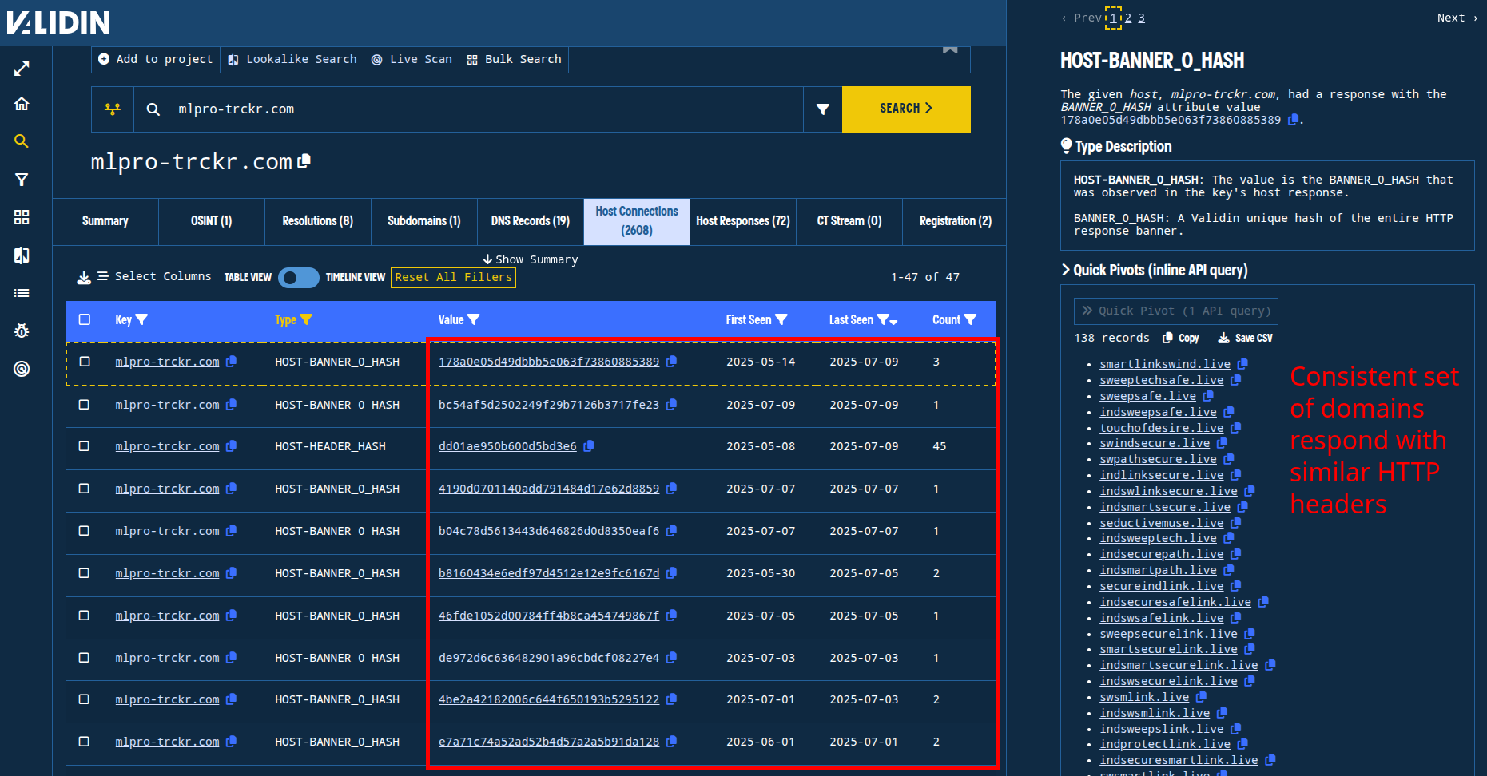This screenshot has width=1487, height=776.
Task: Open the Value column filter
Action: point(473,319)
